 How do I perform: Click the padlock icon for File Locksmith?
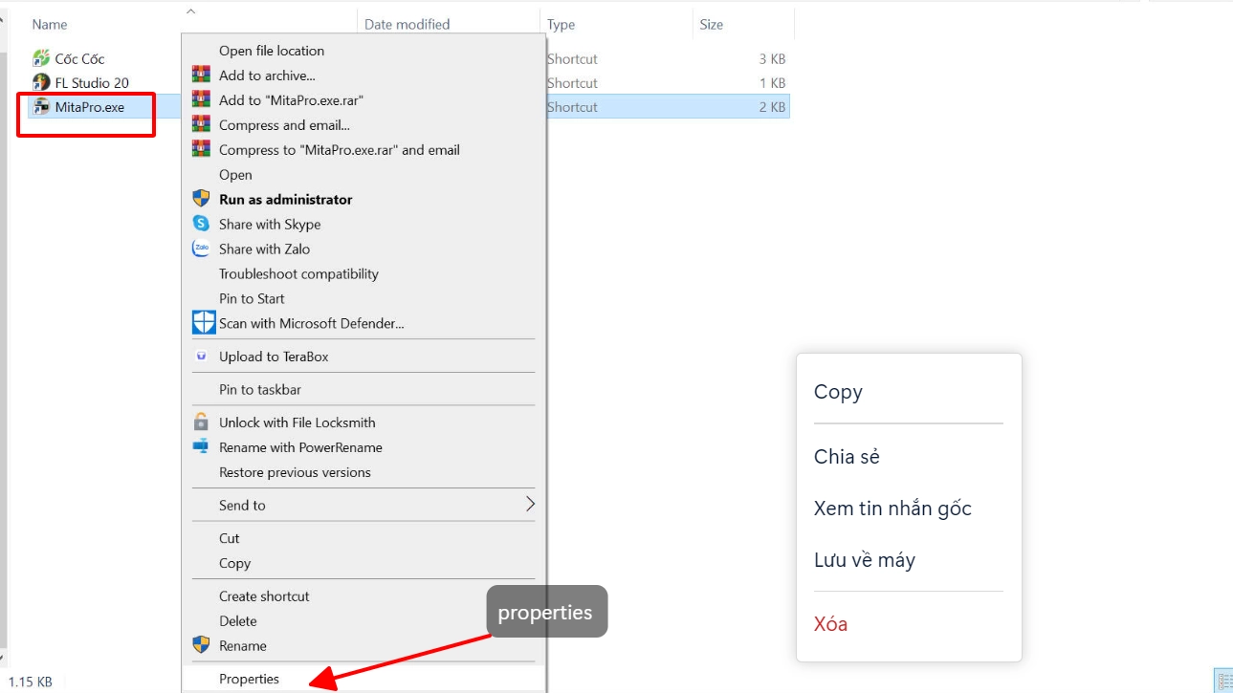point(201,422)
